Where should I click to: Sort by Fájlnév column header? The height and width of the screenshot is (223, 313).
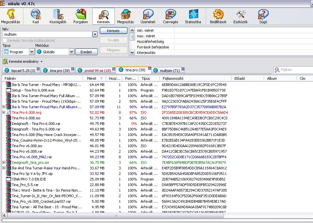tap(42, 78)
